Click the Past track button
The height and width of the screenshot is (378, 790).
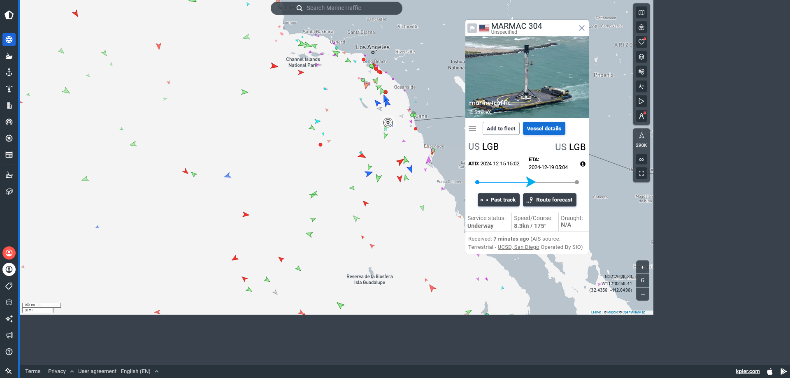pos(498,200)
